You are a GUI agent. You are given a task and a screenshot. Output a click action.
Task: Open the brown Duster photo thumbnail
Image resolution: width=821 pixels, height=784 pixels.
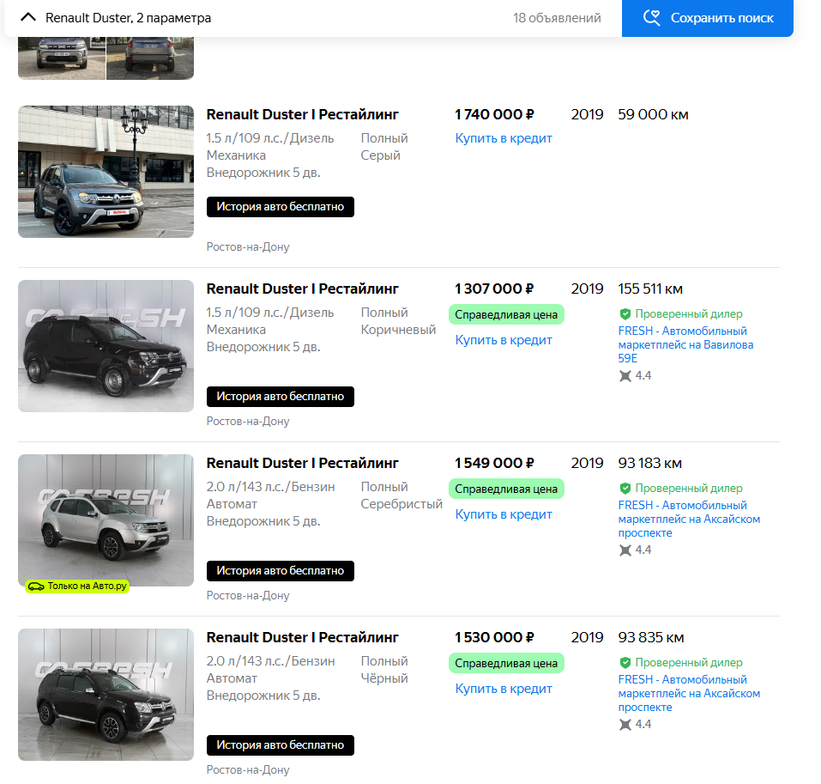click(x=106, y=346)
